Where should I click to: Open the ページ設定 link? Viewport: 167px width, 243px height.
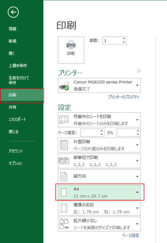click(x=130, y=236)
